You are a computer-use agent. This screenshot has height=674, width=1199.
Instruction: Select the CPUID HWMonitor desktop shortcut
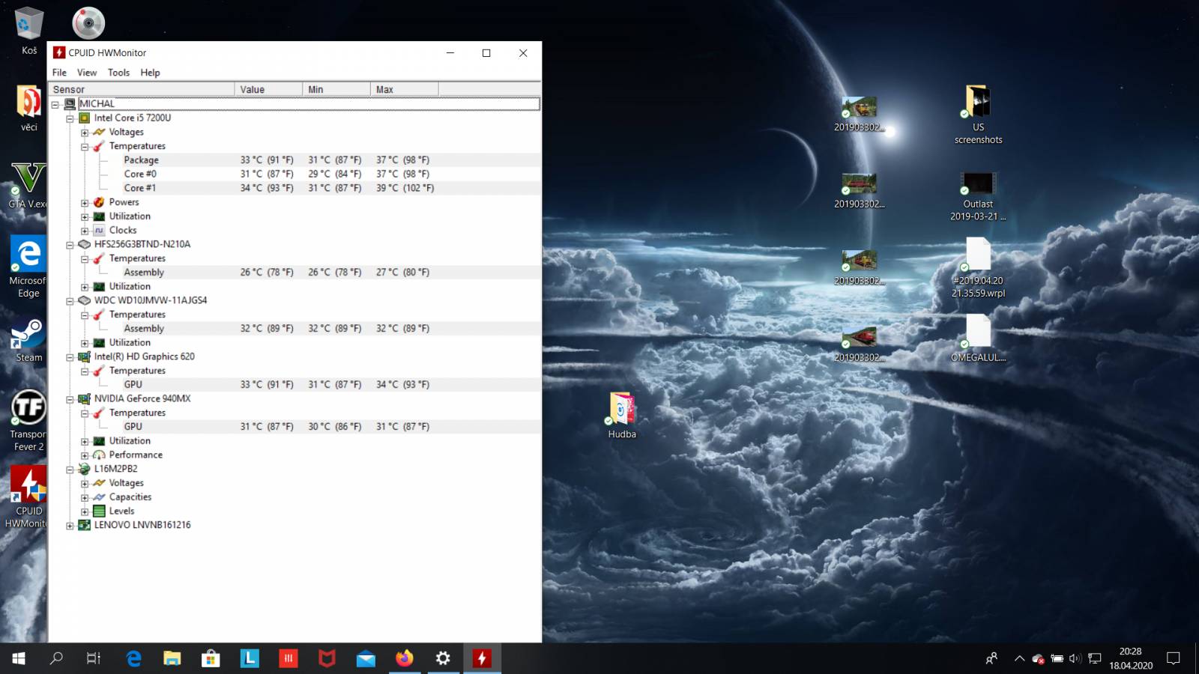pyautogui.click(x=28, y=497)
